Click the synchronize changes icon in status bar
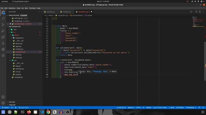 point(12,108)
